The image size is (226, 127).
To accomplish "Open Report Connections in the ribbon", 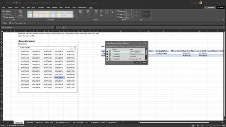I will tap(20, 14).
